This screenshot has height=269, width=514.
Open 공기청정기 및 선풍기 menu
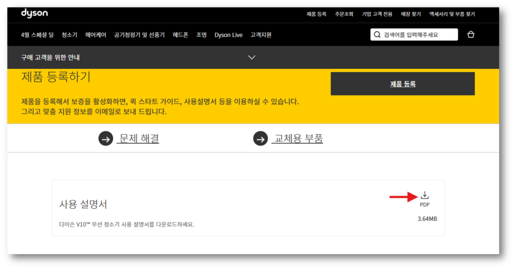(140, 35)
